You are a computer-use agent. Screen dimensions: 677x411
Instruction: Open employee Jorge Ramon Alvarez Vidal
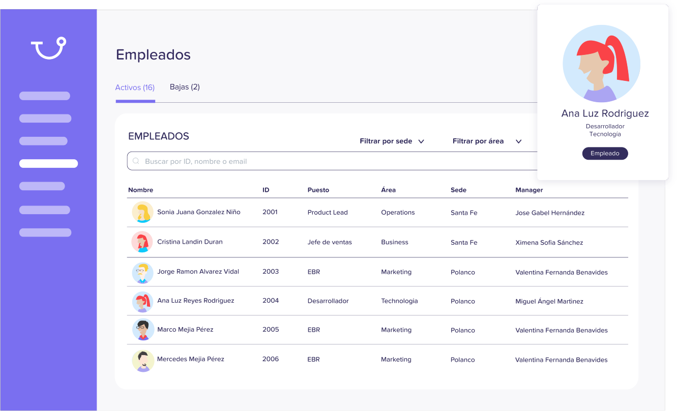pos(198,272)
